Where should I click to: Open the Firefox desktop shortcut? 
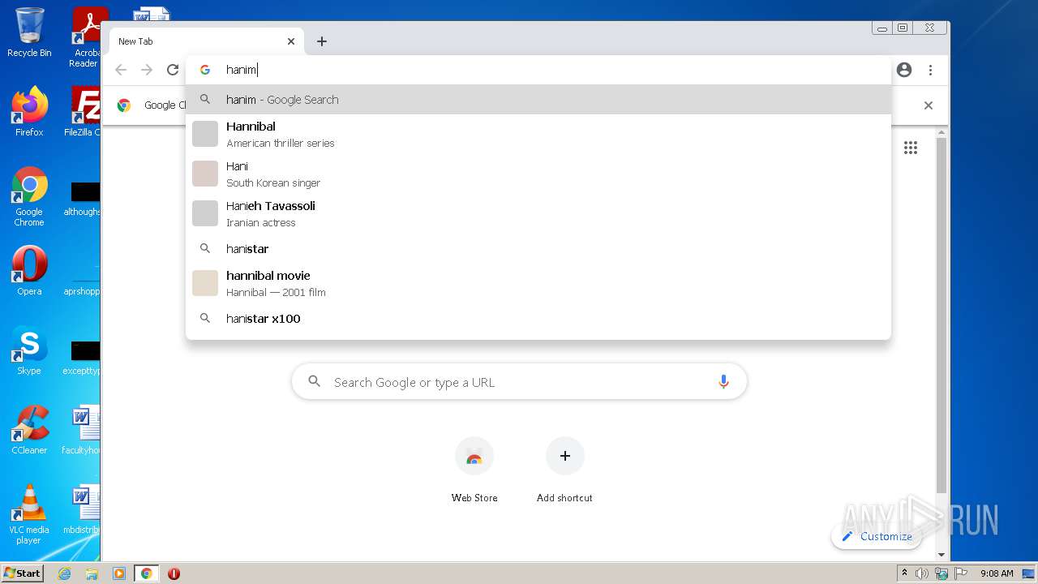(29, 111)
